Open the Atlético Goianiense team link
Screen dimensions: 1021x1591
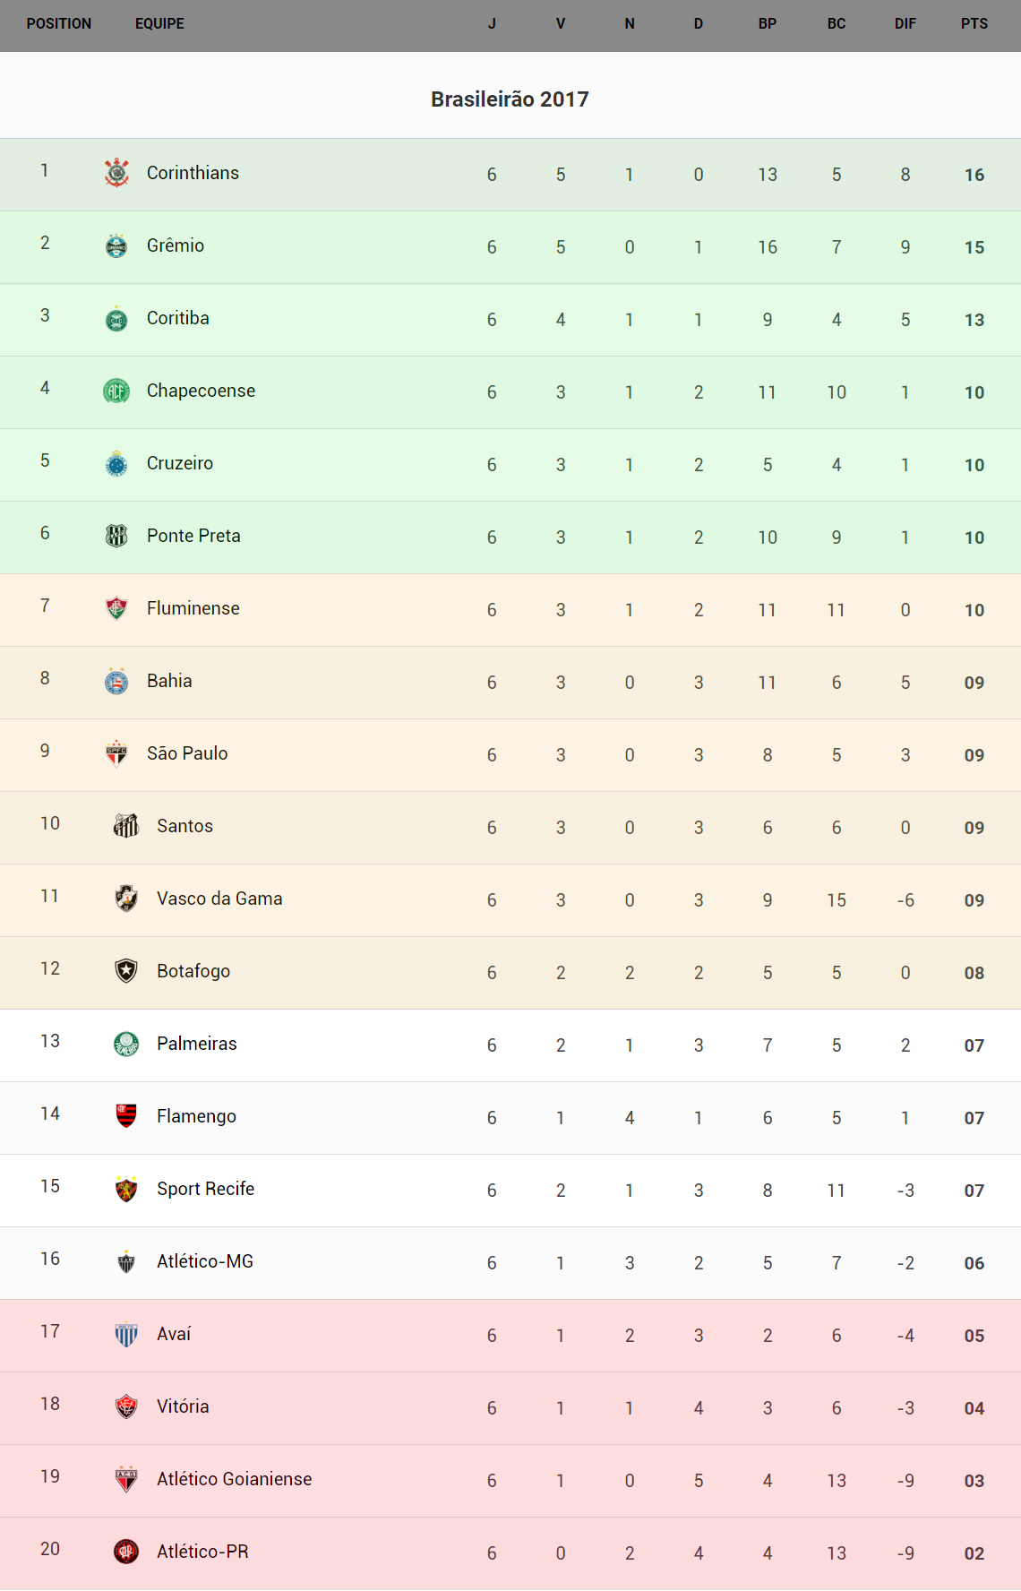[x=234, y=1479]
